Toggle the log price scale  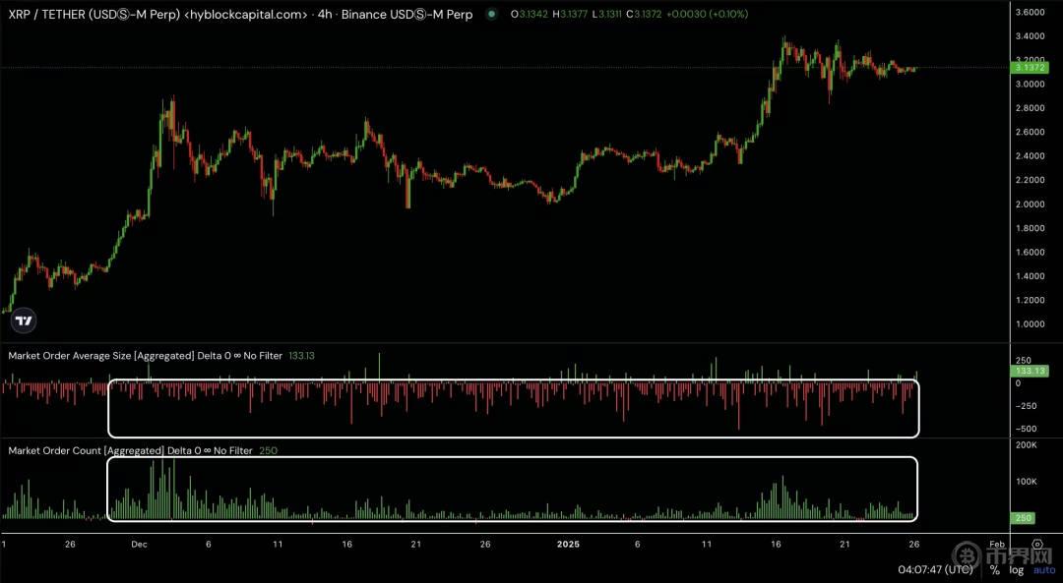[1016, 570]
